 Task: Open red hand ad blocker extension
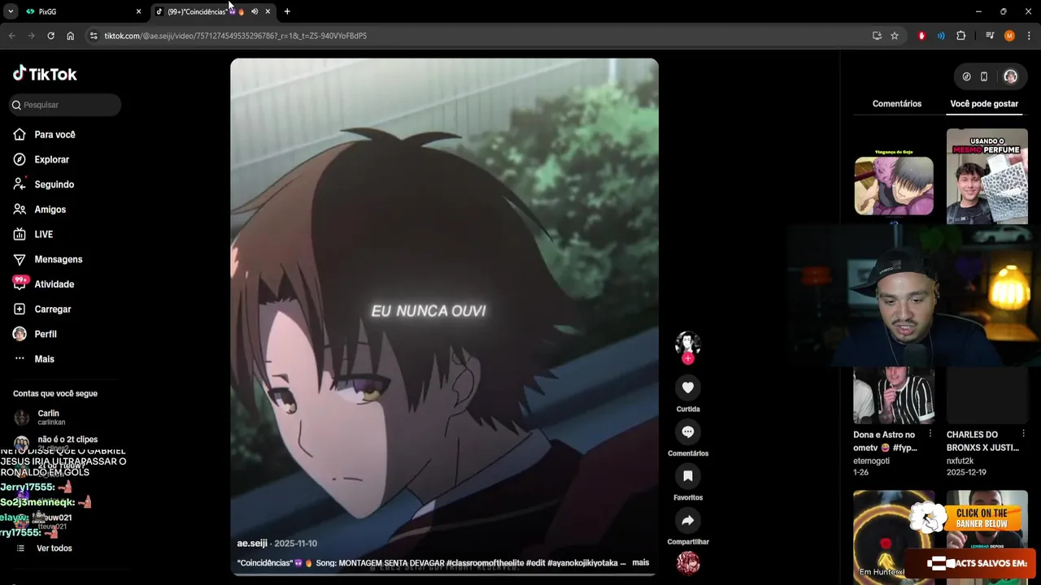921,36
